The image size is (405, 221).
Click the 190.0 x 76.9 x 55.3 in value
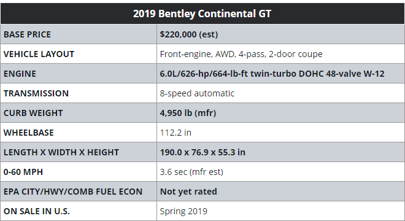point(202,152)
